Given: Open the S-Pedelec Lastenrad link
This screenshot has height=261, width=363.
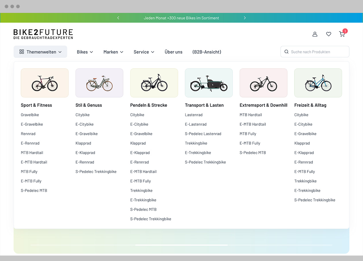Looking at the screenshot, I should 203,134.
